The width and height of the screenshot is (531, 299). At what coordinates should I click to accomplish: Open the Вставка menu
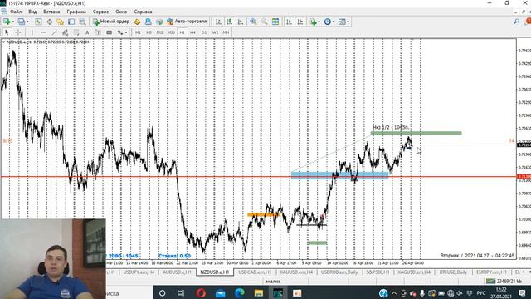[x=51, y=12]
